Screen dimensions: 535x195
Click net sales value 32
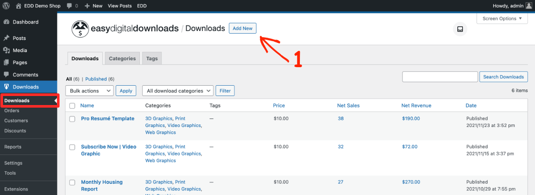(341, 147)
